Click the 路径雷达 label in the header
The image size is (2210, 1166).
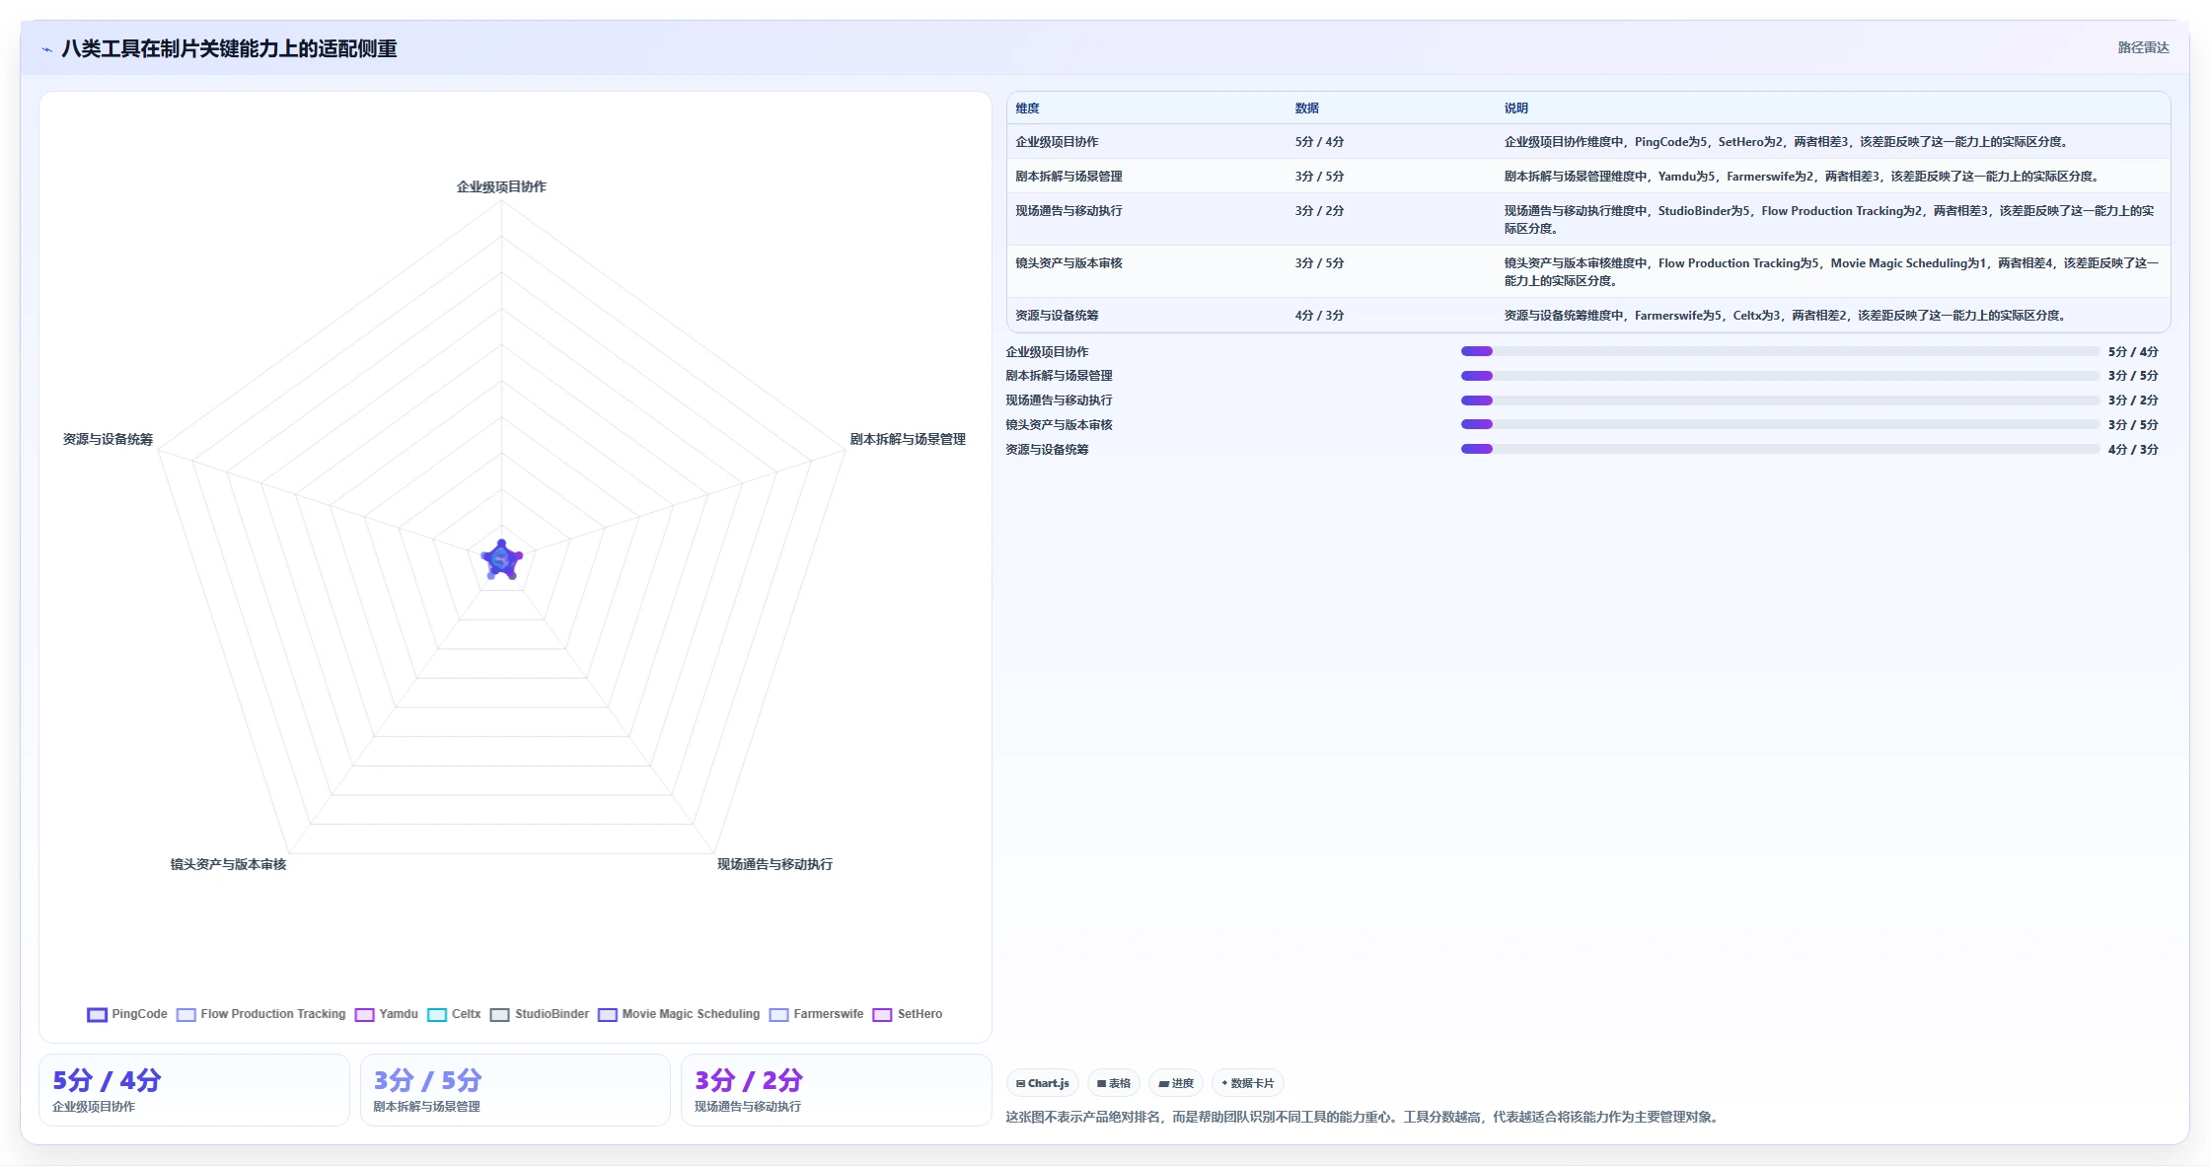point(2143,47)
